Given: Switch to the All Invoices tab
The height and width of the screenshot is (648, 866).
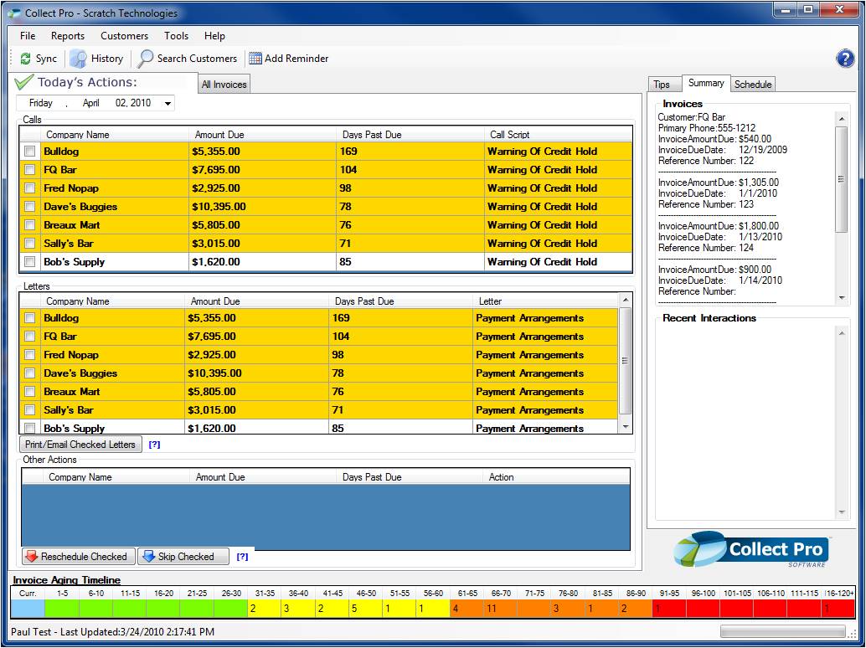Looking at the screenshot, I should click(224, 85).
